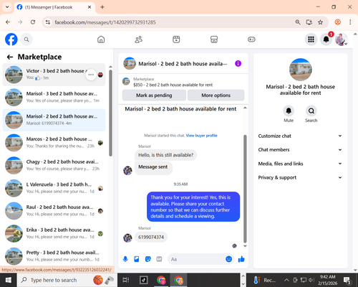Bookmark this page with star icon
The image size is (358, 287).
pyautogui.click(x=320, y=22)
